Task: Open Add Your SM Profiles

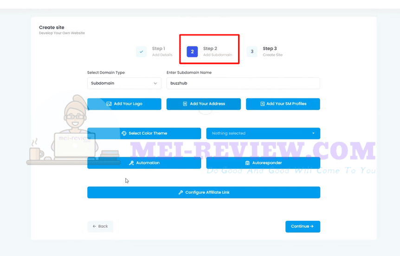Action: [283, 104]
